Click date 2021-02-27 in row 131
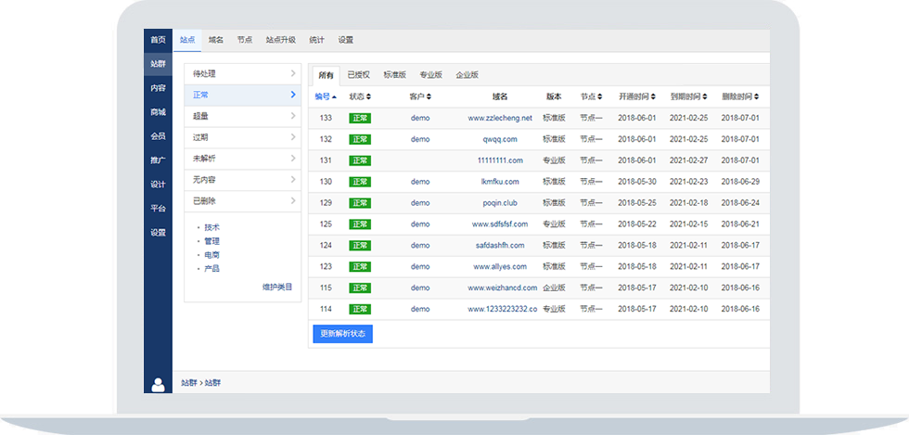The height and width of the screenshot is (435, 909). (688, 160)
